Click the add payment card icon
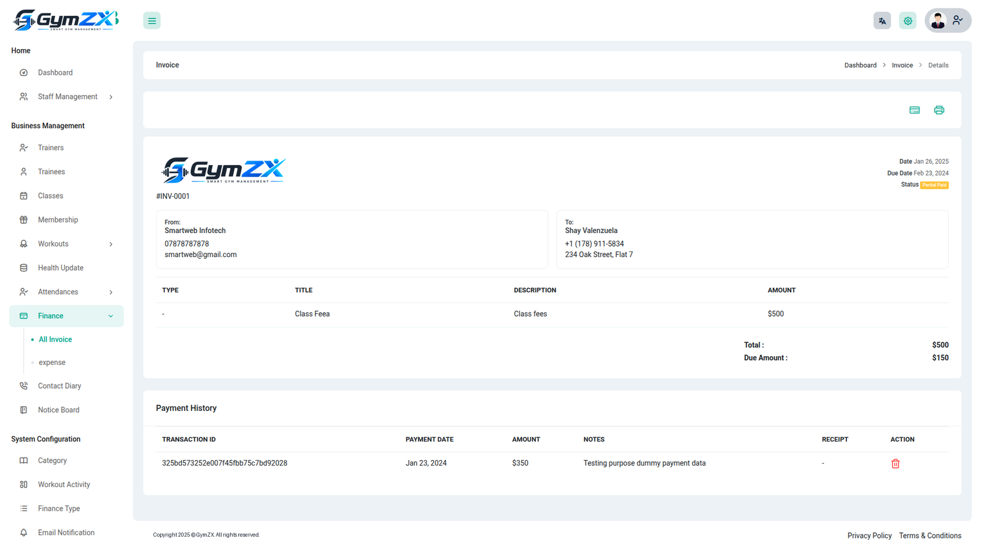Screen dimensions: 982x552 pyautogui.click(x=914, y=110)
